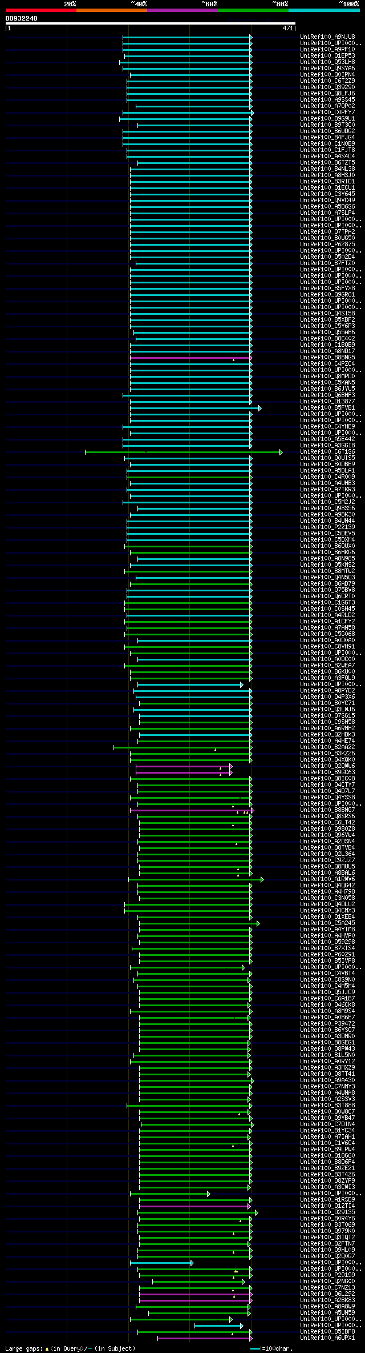
Task: Open hit UniRef100_A9NJU8
Action: (x=327, y=37)
